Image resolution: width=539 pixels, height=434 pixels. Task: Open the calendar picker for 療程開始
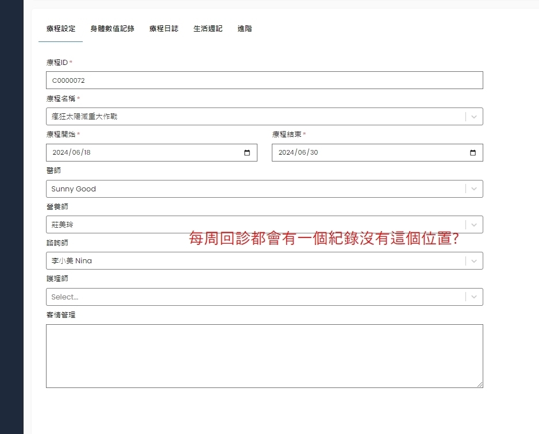tap(247, 153)
